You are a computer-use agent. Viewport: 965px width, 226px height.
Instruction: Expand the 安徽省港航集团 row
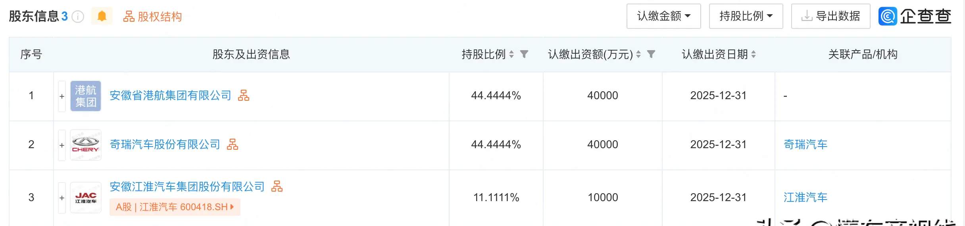point(62,96)
